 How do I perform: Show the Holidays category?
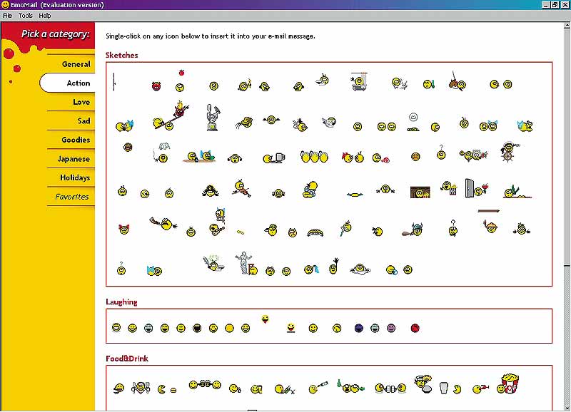(75, 177)
